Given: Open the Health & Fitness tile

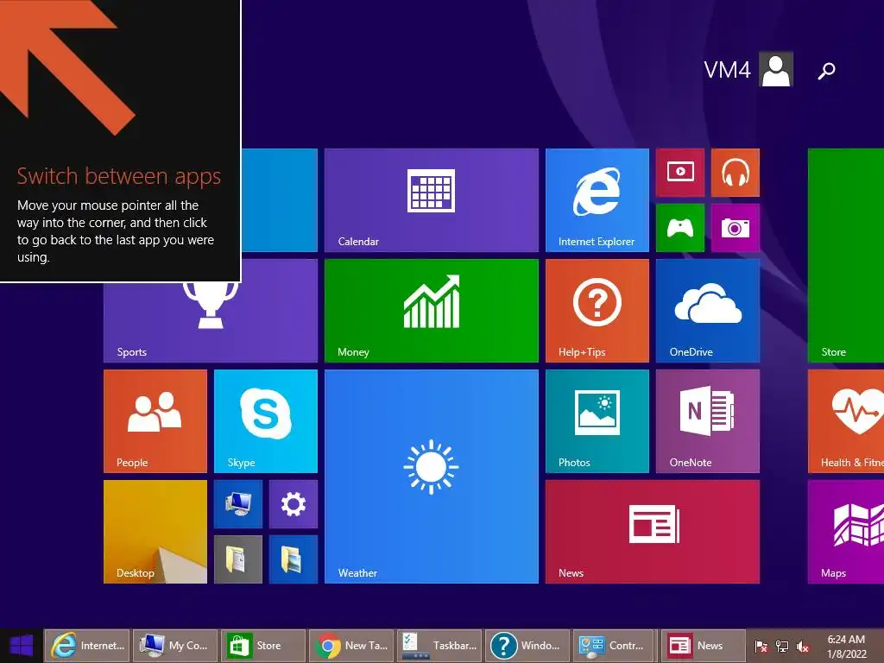Looking at the screenshot, I should [x=846, y=421].
